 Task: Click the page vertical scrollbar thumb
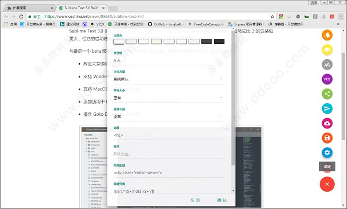pyautogui.click(x=343, y=97)
